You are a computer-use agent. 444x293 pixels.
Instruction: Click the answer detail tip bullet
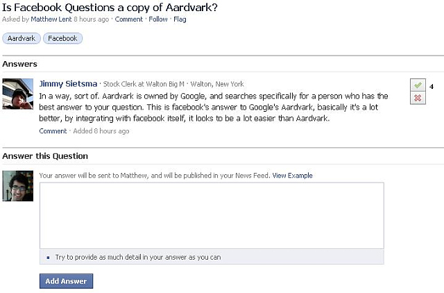pyautogui.click(x=48, y=258)
